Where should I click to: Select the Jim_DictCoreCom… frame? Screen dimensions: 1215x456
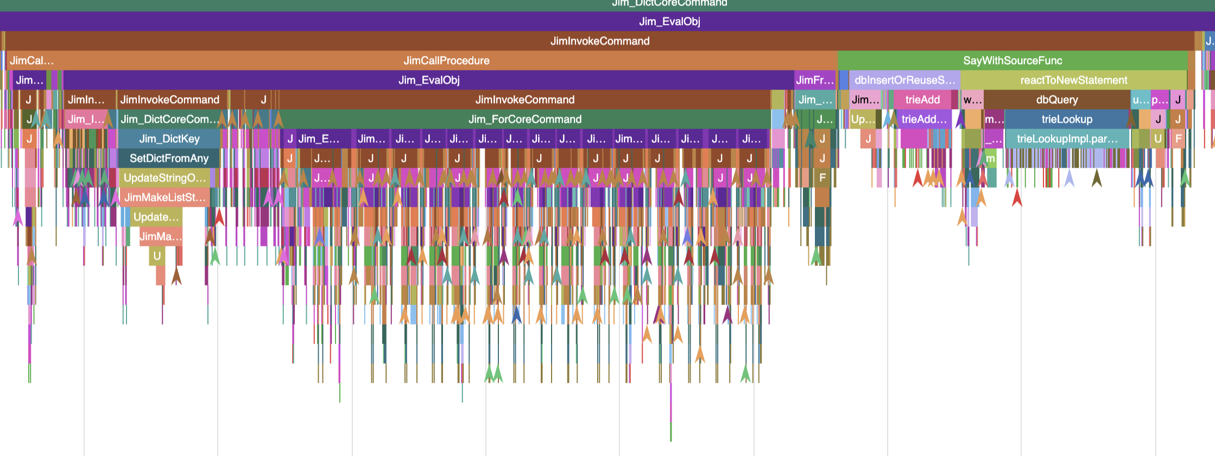click(169, 119)
